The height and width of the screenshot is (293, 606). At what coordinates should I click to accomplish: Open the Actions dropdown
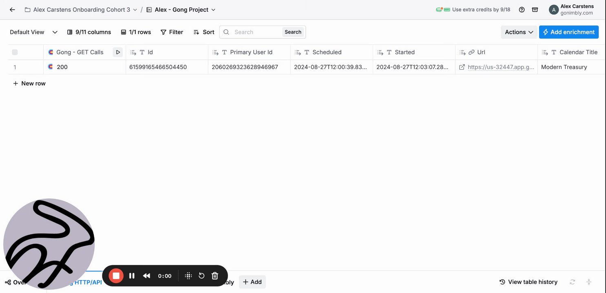click(519, 32)
